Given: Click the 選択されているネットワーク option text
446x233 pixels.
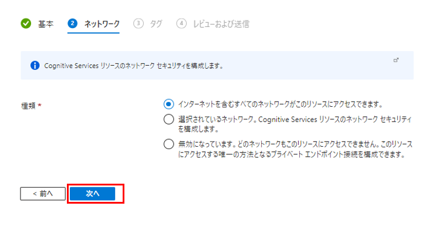Looking at the screenshot, I should pos(295,124).
